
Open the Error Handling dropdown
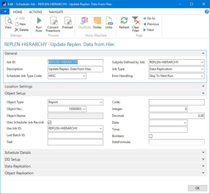202,76
